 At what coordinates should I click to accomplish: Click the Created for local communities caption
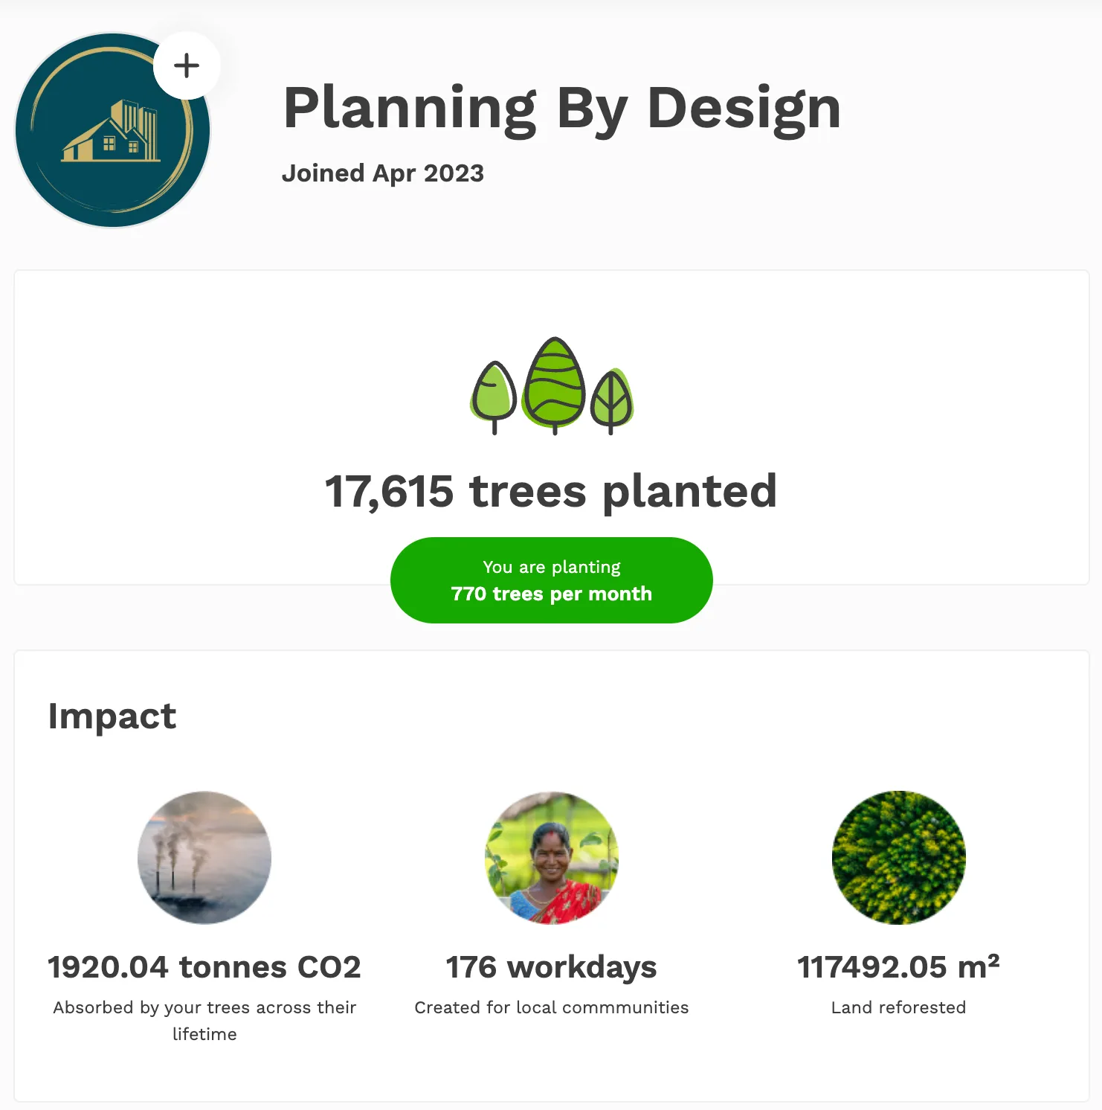pyautogui.click(x=551, y=1007)
